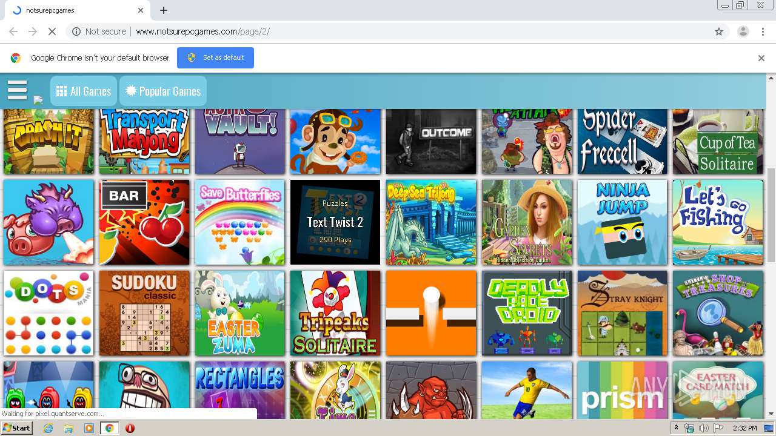
Task: Open the All Games section
Action: point(84,91)
